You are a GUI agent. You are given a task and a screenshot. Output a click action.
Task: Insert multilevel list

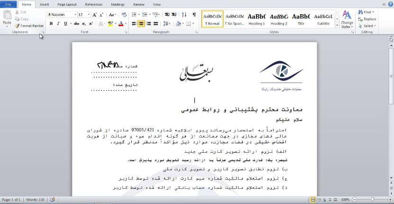coord(156,15)
